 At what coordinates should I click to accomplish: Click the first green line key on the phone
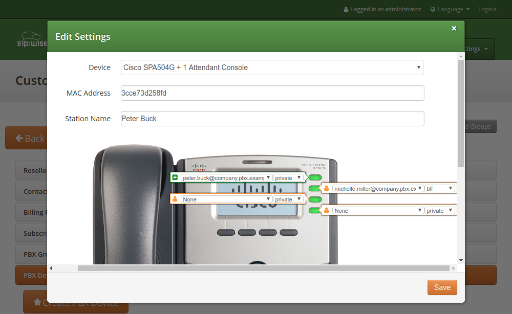pyautogui.click(x=315, y=177)
